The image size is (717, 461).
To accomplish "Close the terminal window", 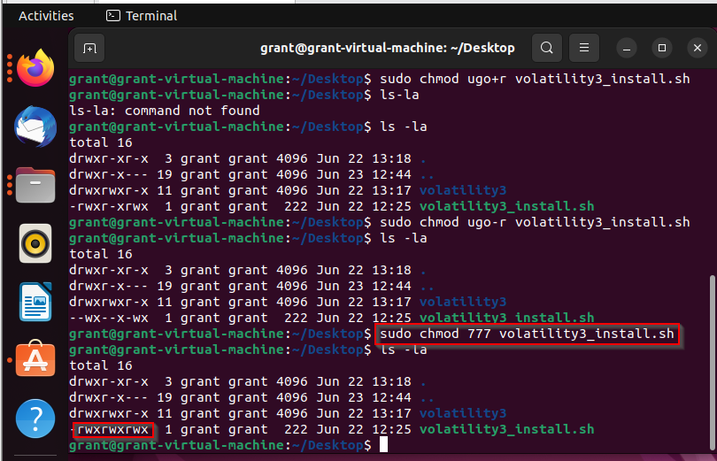I will coord(698,48).
